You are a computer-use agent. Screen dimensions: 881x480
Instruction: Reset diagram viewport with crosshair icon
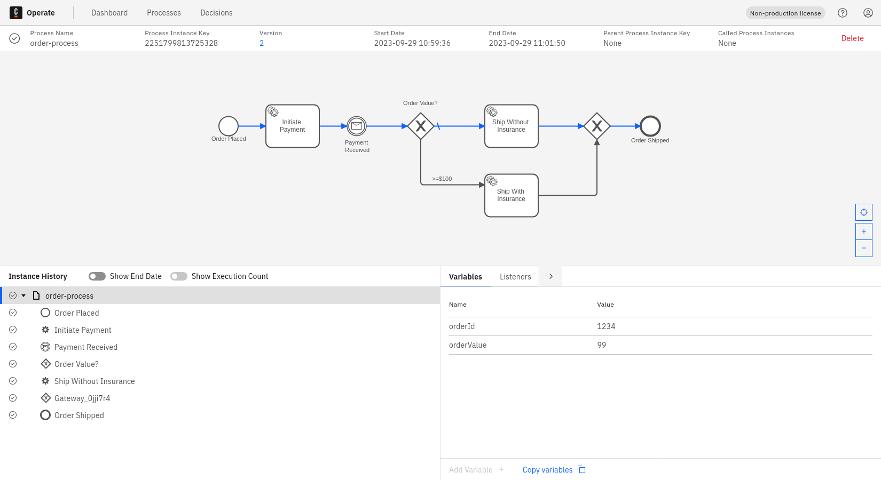point(864,212)
